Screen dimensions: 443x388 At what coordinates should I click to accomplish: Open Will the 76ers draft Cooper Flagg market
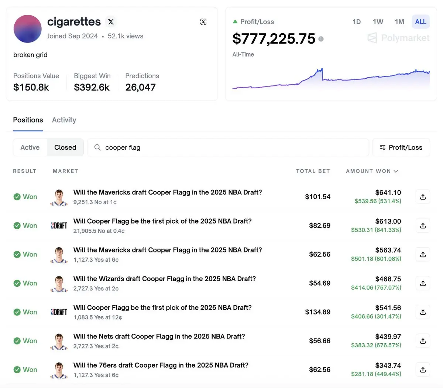pos(161,365)
